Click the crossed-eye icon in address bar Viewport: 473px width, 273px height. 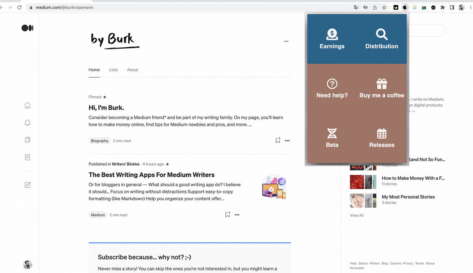pos(365,7)
